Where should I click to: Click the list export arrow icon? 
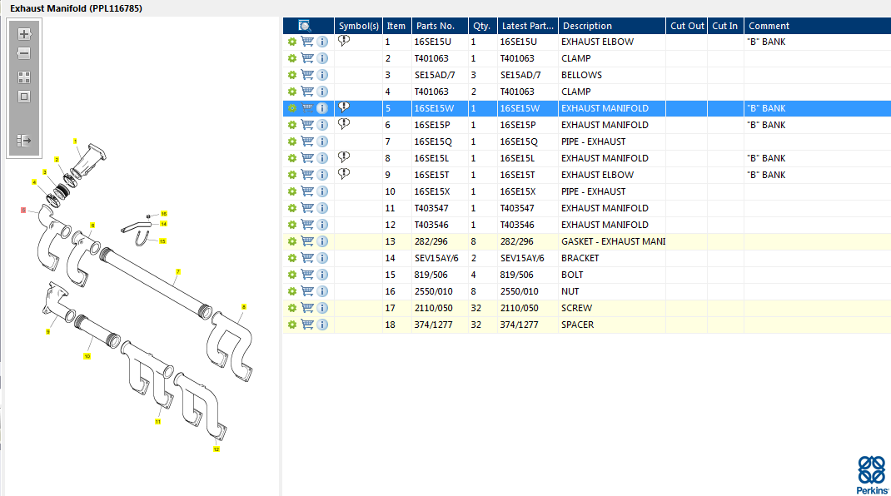[x=24, y=141]
